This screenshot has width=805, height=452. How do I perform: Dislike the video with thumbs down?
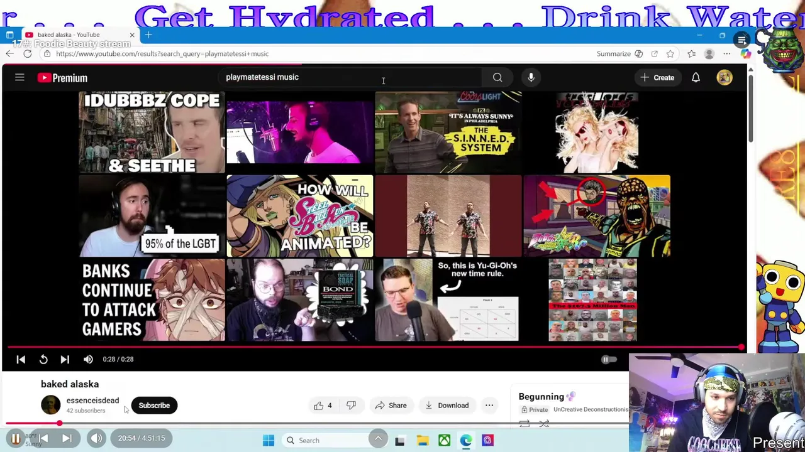coord(351,406)
